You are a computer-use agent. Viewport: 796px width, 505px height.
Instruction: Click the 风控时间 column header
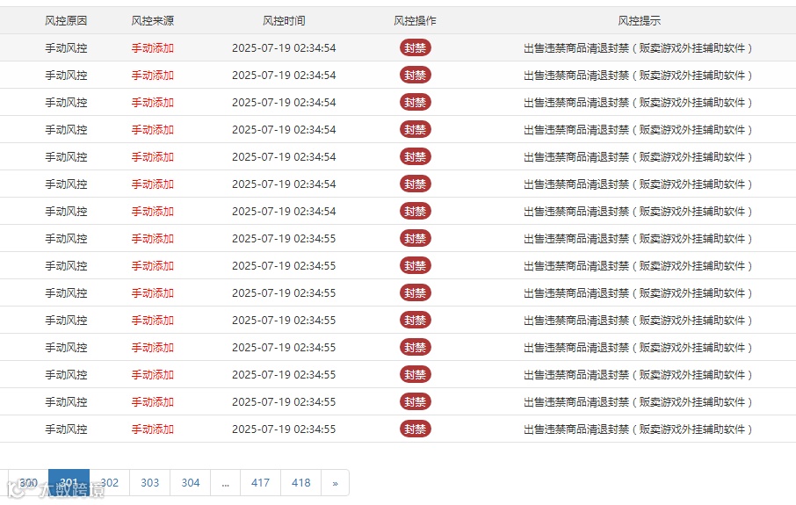pos(284,21)
